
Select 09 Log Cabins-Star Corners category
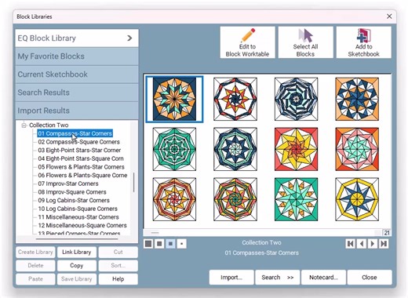coord(74,200)
